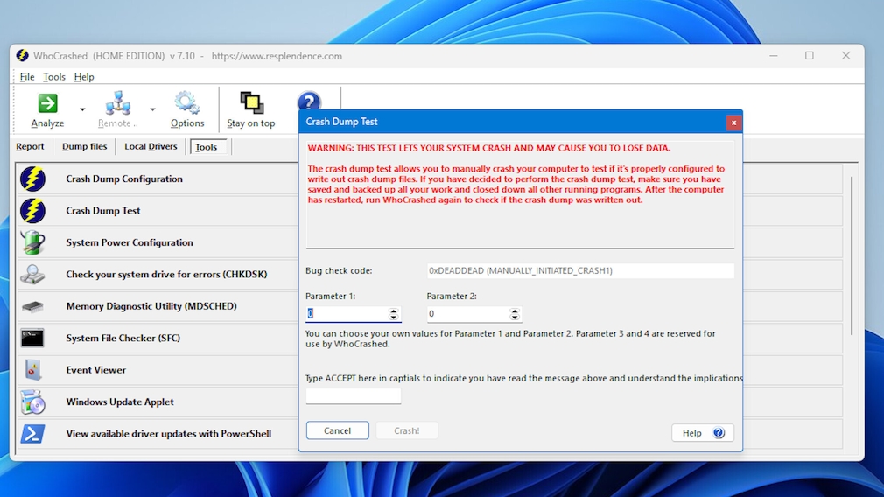This screenshot has height=497, width=884.
Task: Click the Help button in dialog
Action: click(702, 433)
